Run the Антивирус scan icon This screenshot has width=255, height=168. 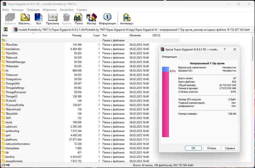[127, 18]
